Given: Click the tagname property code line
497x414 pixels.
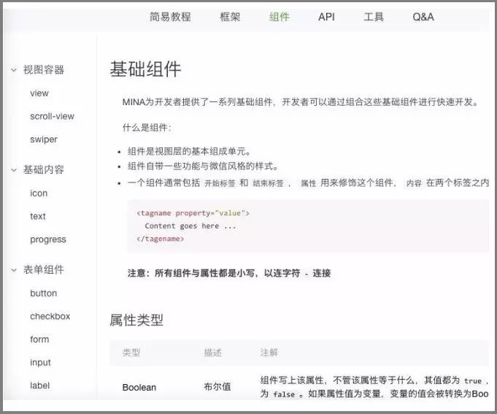Looking at the screenshot, I should pyautogui.click(x=193, y=213).
